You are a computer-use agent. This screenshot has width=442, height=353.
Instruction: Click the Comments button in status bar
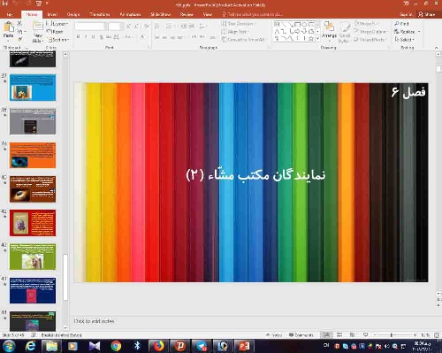301,335
